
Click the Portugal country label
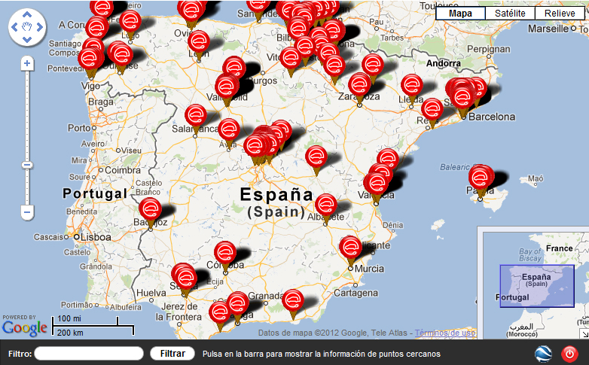point(95,193)
